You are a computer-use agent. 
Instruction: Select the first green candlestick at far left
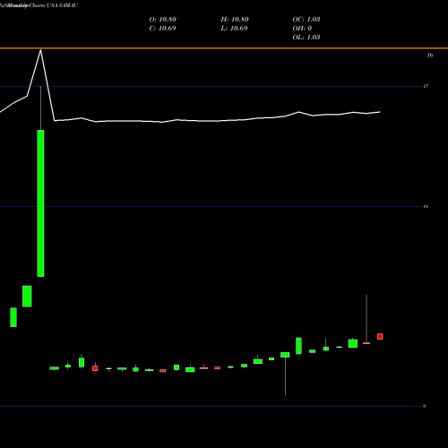13,317
